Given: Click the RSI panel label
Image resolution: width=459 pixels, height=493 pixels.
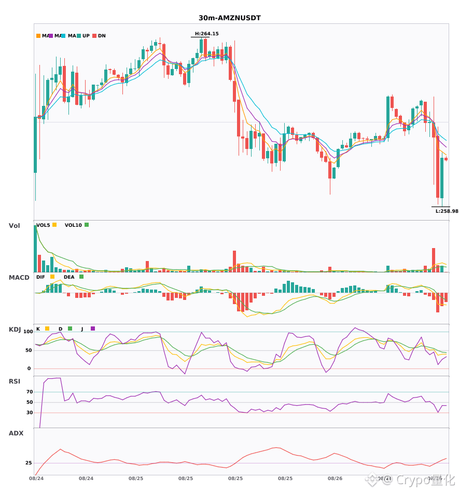Looking at the screenshot, I should 15,381.
